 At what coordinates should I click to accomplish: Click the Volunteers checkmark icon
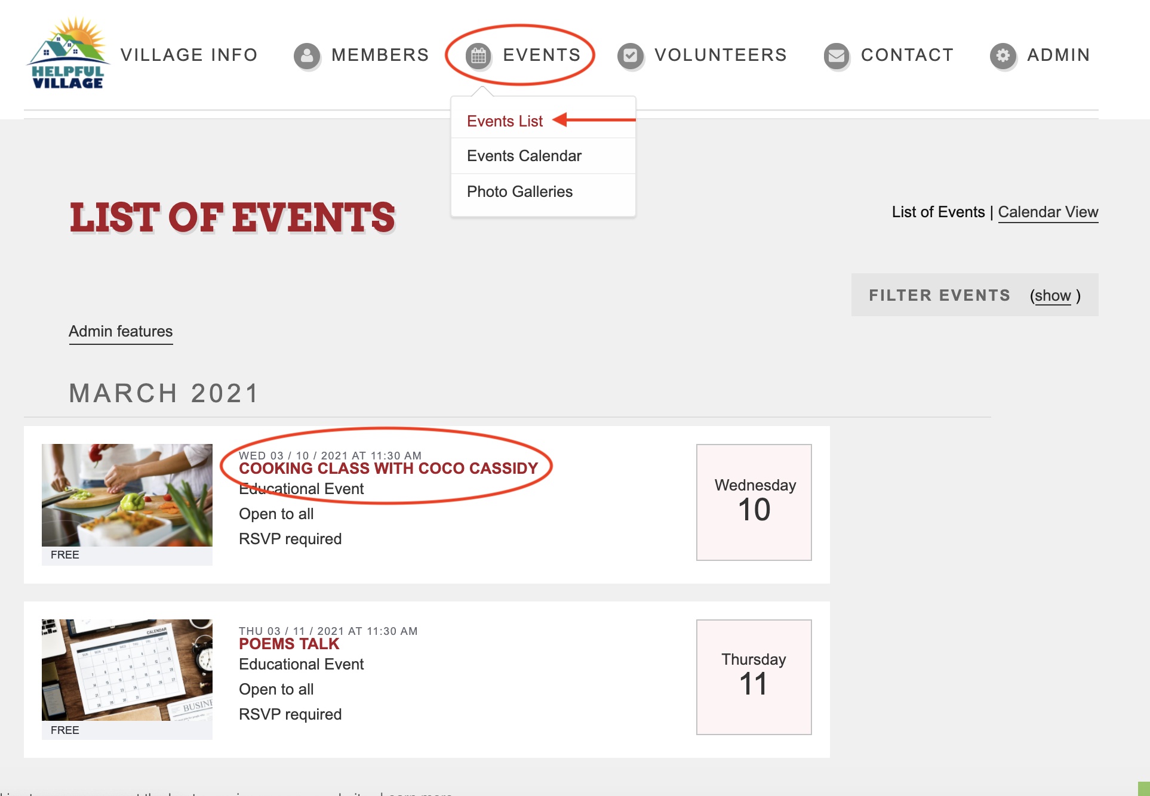(631, 57)
